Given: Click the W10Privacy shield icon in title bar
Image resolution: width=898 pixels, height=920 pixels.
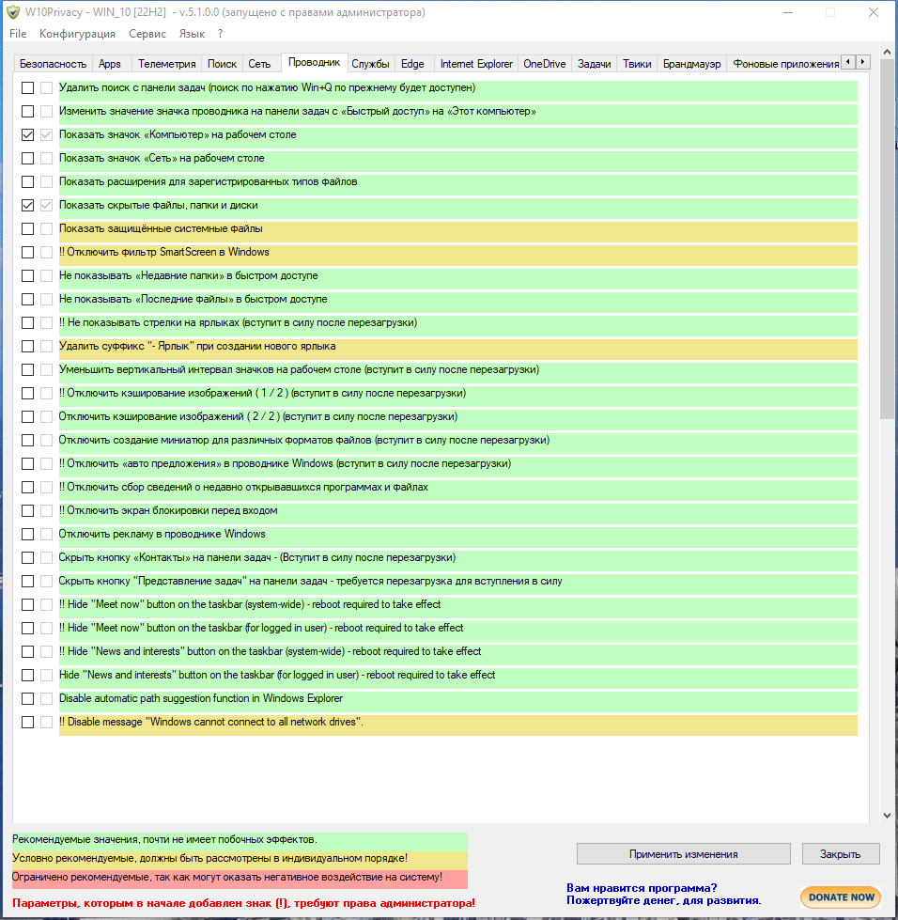Looking at the screenshot, I should pos(13,12).
